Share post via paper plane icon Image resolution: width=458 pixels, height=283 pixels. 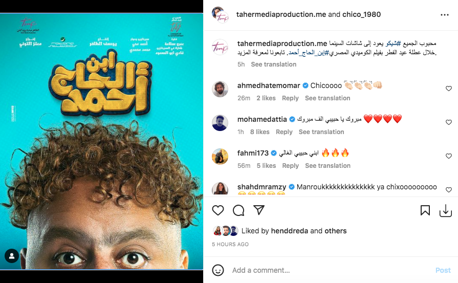259,210
